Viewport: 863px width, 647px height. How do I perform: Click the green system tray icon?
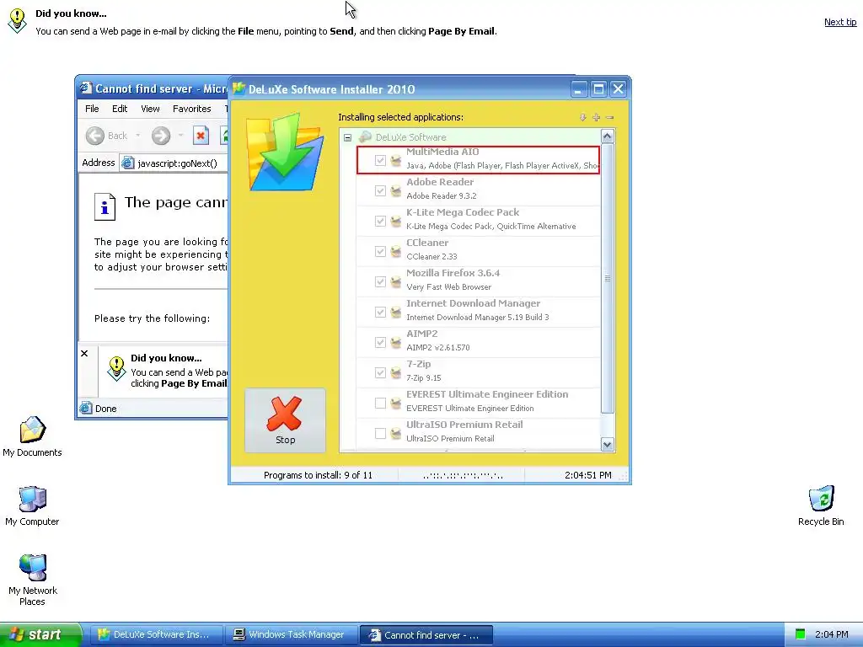(801, 634)
